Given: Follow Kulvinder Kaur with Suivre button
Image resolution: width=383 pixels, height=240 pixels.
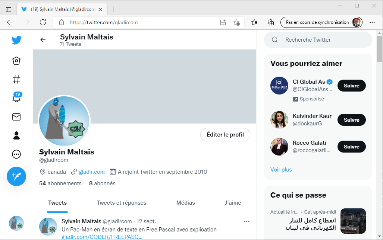Looking at the screenshot, I should (351, 120).
